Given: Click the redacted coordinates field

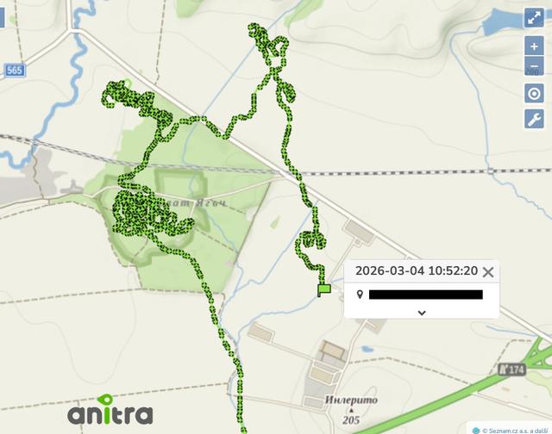Looking at the screenshot, I should click(x=425, y=294).
